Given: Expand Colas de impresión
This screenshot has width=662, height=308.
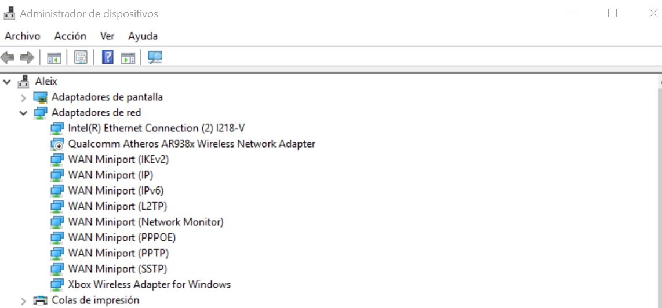Looking at the screenshot, I should coord(24,301).
